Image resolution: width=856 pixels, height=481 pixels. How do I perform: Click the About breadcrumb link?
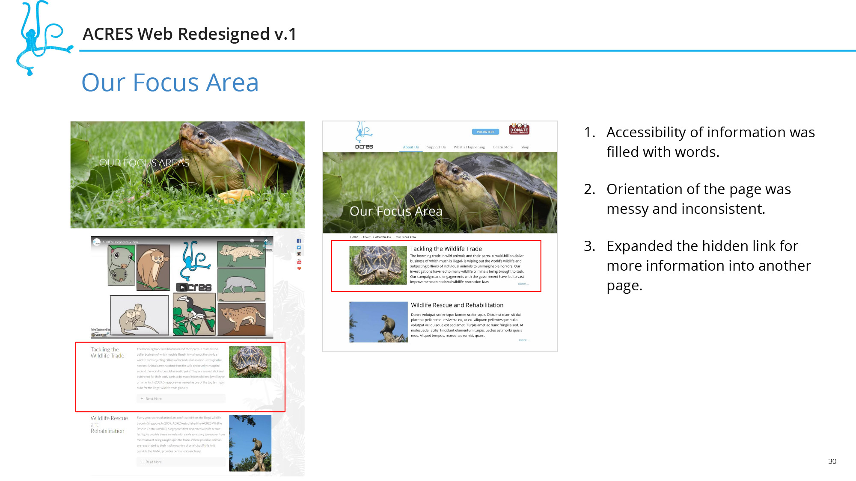[x=366, y=237]
